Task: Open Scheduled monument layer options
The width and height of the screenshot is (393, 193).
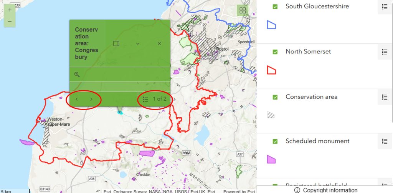Action: [x=385, y=141]
